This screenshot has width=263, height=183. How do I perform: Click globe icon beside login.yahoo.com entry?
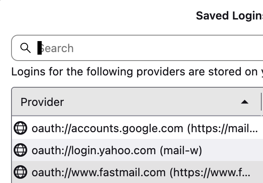click(x=20, y=150)
